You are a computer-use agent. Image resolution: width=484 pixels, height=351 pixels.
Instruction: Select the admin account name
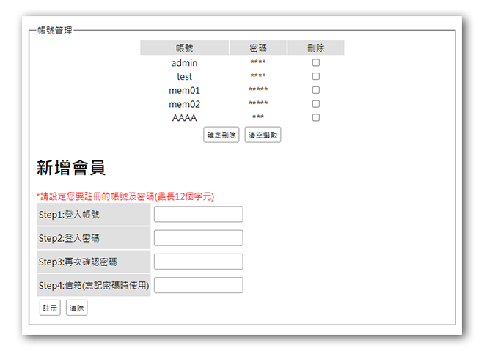click(x=184, y=63)
